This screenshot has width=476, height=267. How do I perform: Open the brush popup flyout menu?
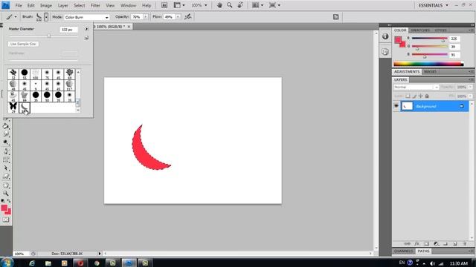coord(86,29)
